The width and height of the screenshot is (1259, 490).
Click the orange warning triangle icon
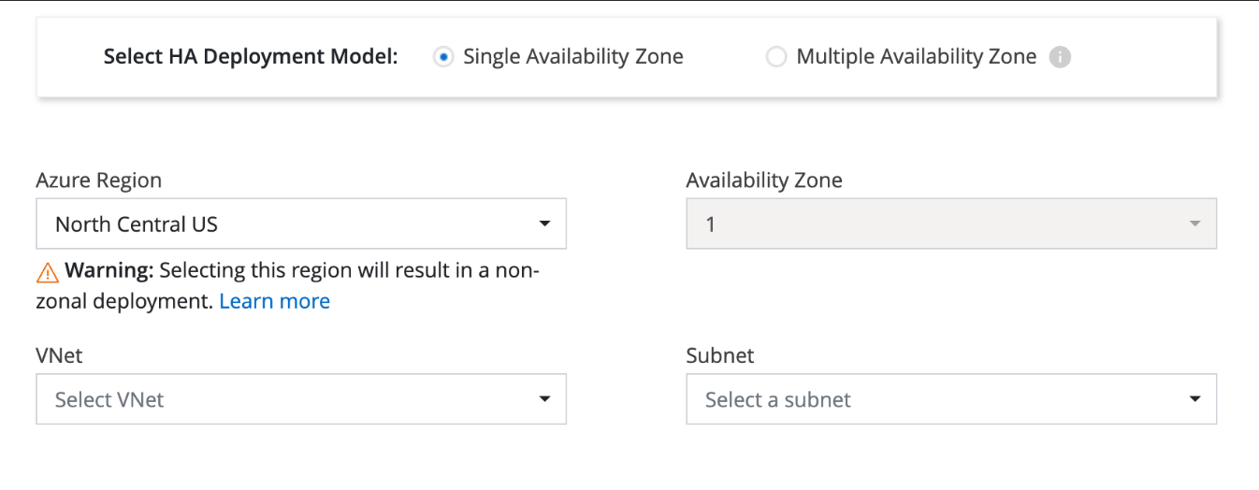click(x=47, y=273)
